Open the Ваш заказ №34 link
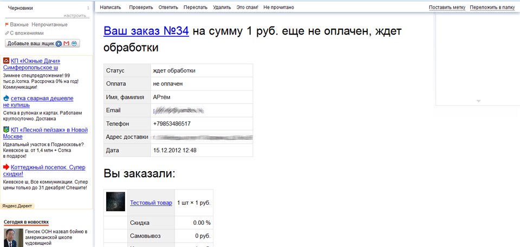 (x=146, y=31)
